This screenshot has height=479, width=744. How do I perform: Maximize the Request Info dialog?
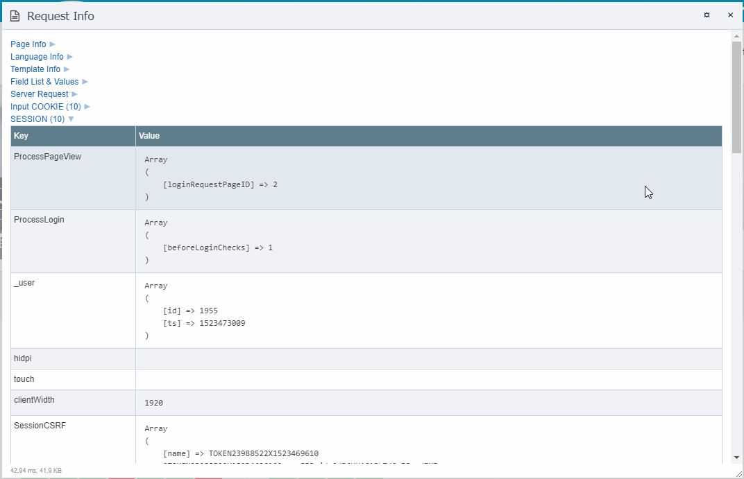pyautogui.click(x=707, y=15)
